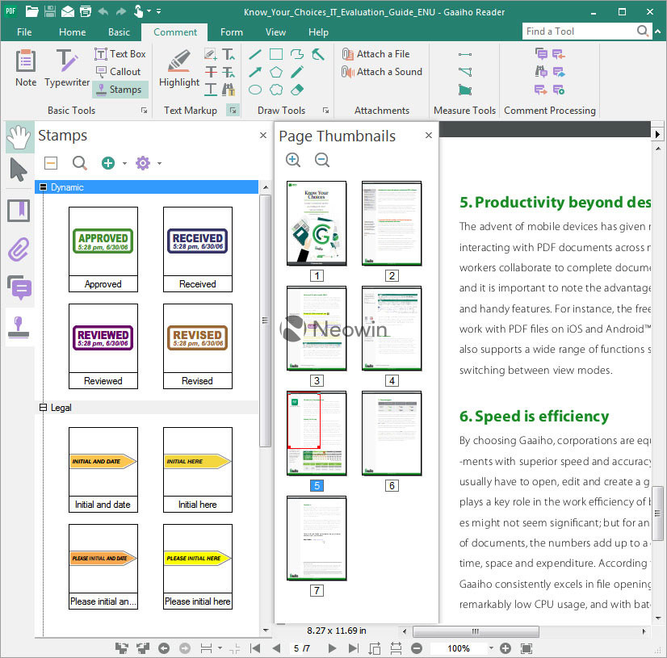This screenshot has width=667, height=658.
Task: Collapse the Dynamic stamps category
Action: pyautogui.click(x=43, y=187)
